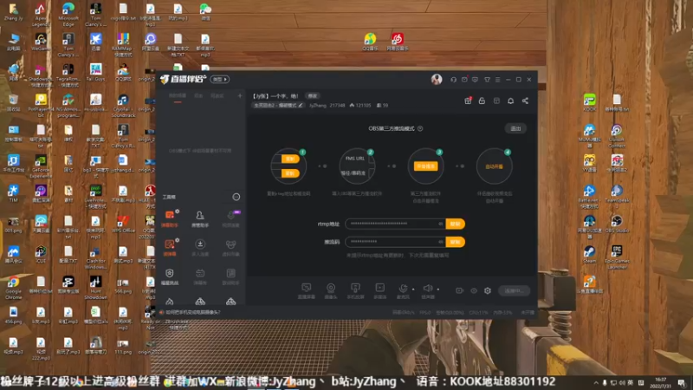
Task: Open Microsoft Edge desktop shortcut
Action: point(68,14)
